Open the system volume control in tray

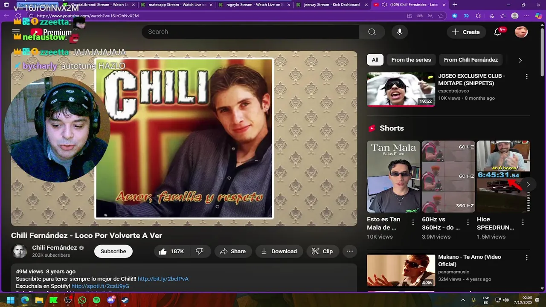click(x=506, y=300)
